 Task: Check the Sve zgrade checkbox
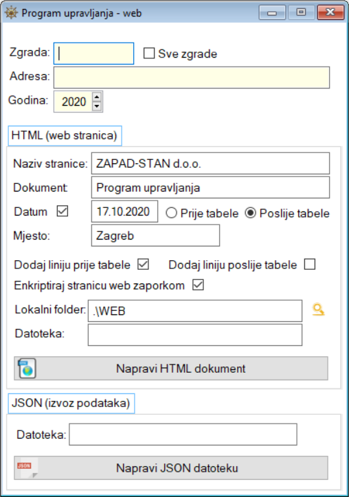(x=149, y=53)
